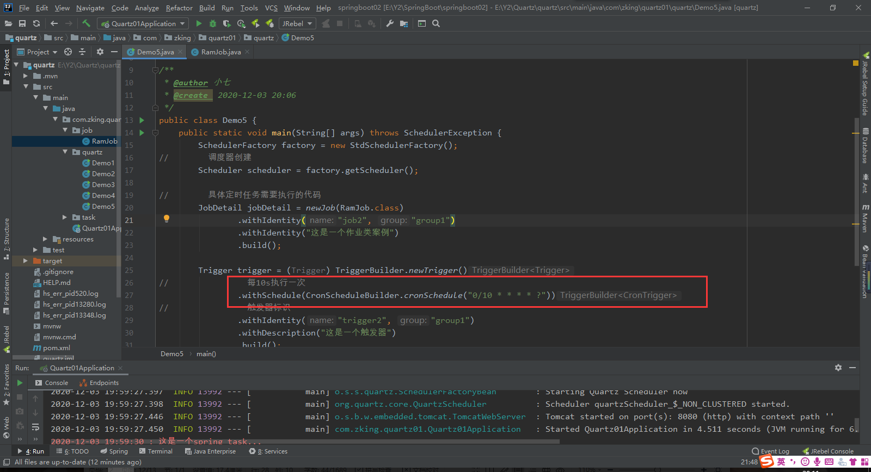Click the Rebel debug rocket icon
Viewport: 871px width, 472px height.
[x=269, y=23]
